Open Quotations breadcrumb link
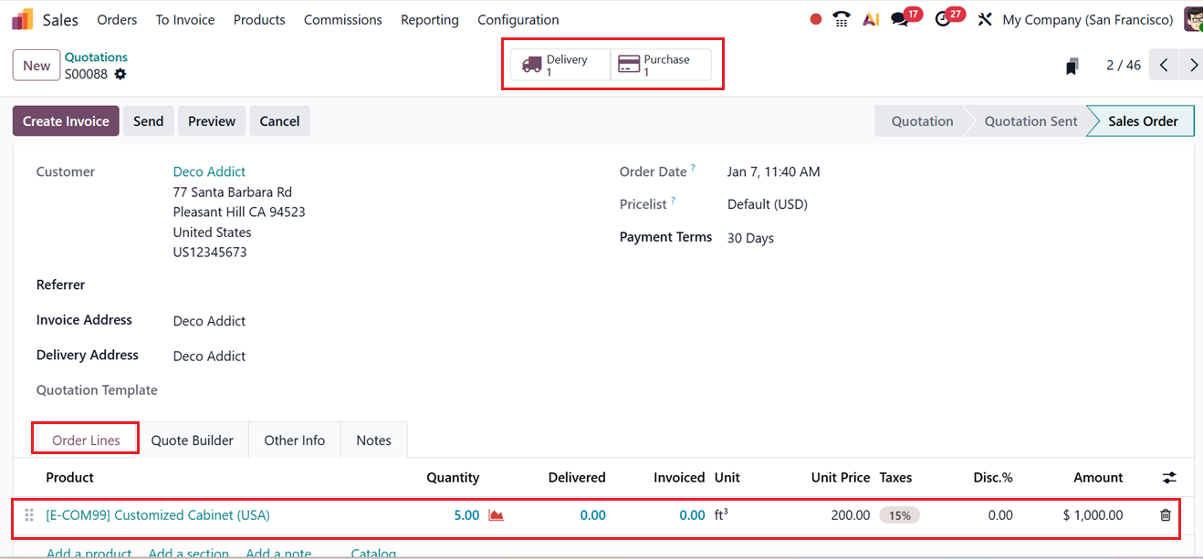The image size is (1203, 559). 96,57
